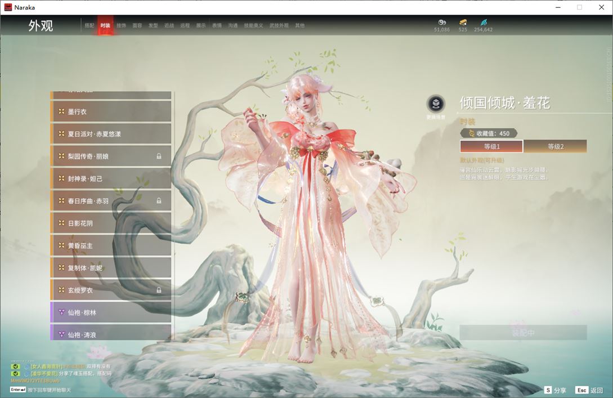Open the 近战 tab
The width and height of the screenshot is (613, 398).
click(169, 25)
